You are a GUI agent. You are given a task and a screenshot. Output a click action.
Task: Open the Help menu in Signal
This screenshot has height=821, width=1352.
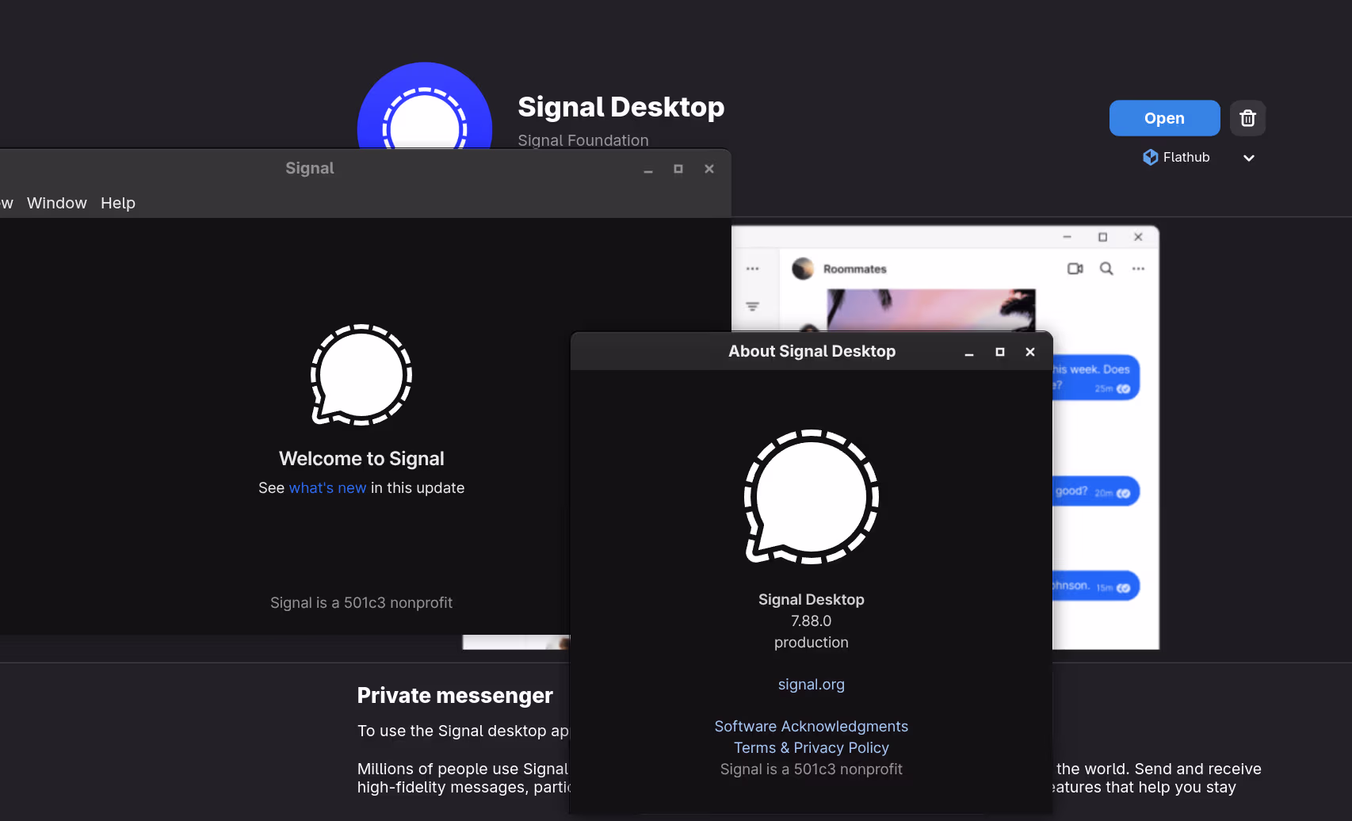click(118, 203)
